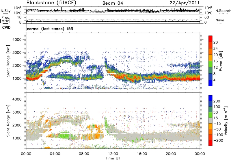The width and height of the screenshot is (231, 160).
Task: Click the Velocity [m s⁻¹] colorbar label
Action: click(226, 120)
